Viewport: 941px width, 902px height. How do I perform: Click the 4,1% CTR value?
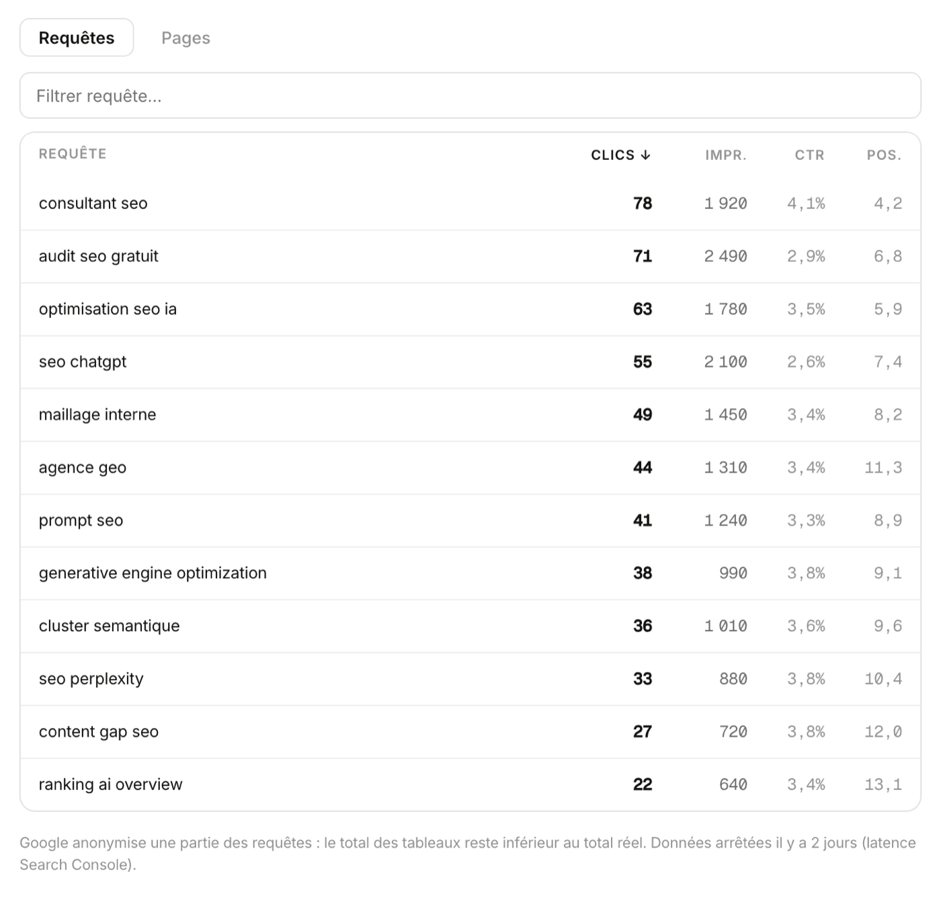coord(807,204)
